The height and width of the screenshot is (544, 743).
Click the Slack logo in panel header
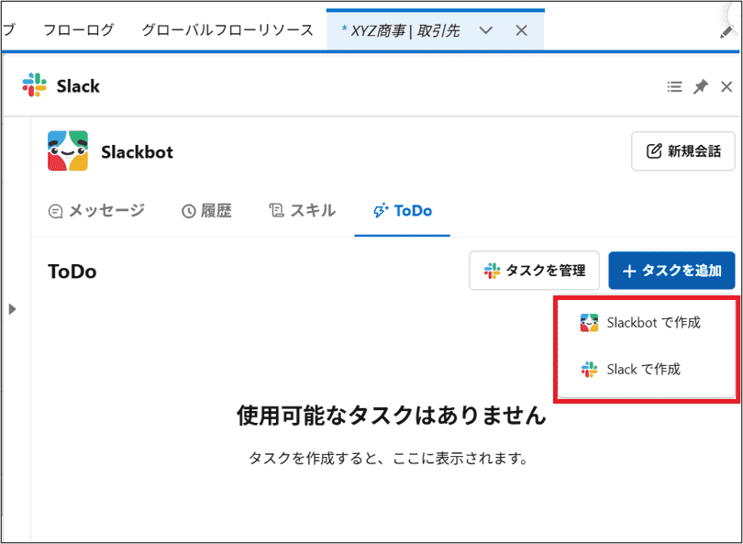(34, 85)
